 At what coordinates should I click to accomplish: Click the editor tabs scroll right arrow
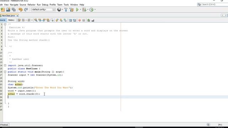225,15
